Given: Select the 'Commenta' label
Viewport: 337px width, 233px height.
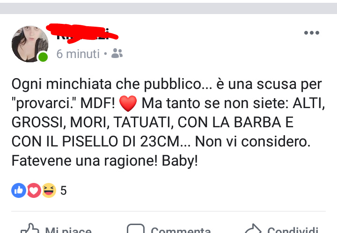Looking at the screenshot, I should [181, 230].
